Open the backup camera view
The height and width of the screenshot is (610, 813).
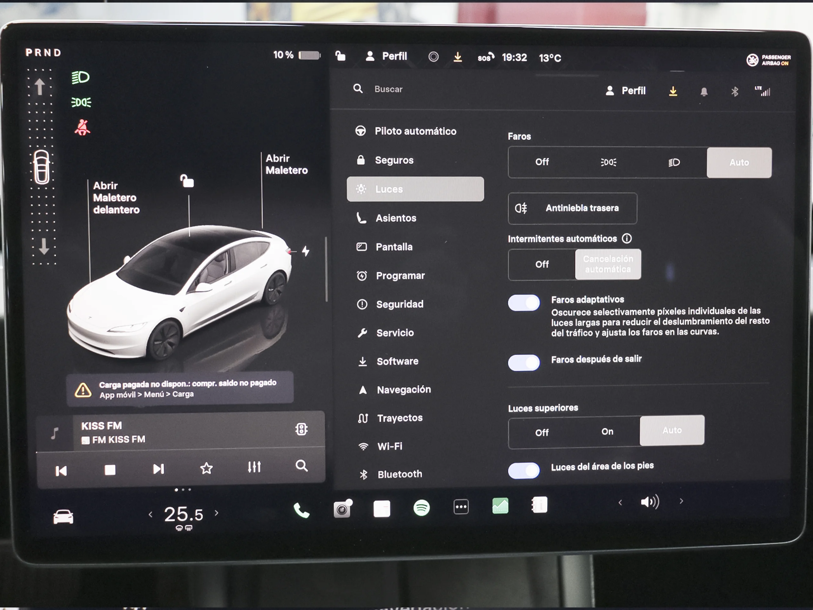(343, 509)
